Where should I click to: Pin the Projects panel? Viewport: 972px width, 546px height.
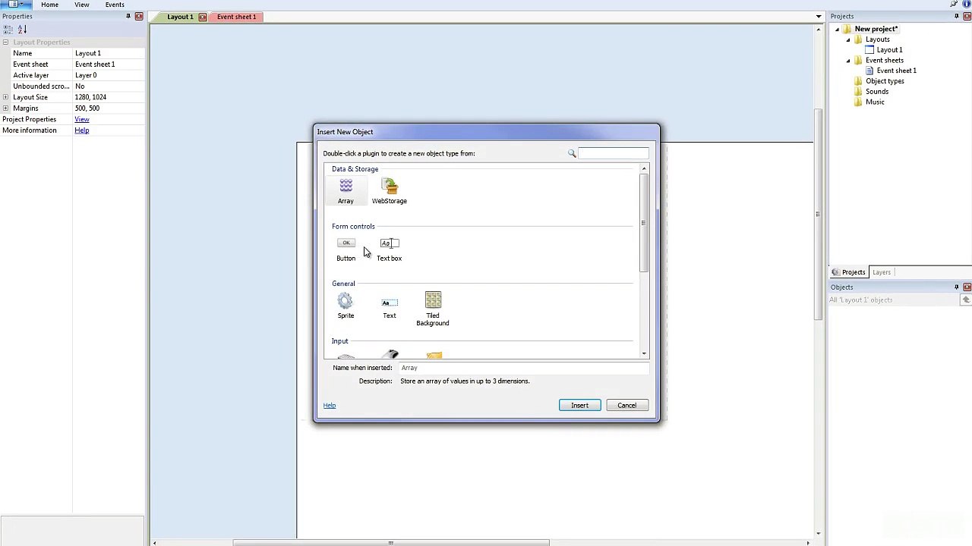[x=956, y=16]
